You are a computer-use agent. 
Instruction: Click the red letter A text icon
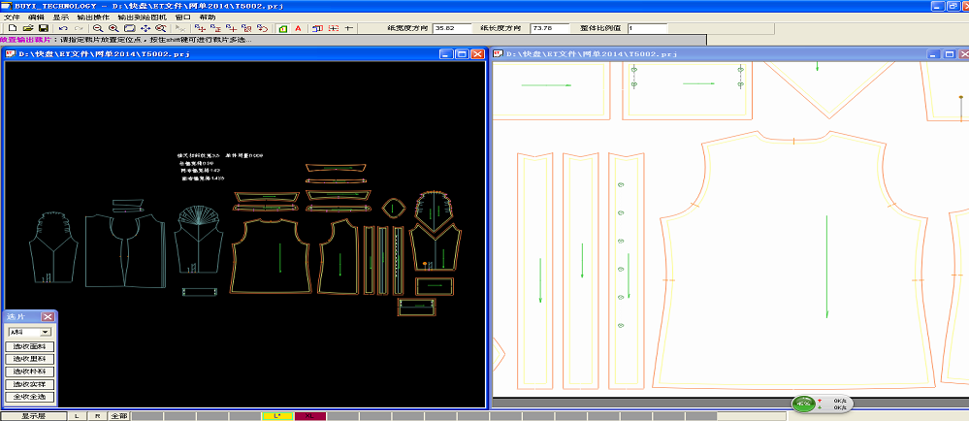[x=298, y=28]
